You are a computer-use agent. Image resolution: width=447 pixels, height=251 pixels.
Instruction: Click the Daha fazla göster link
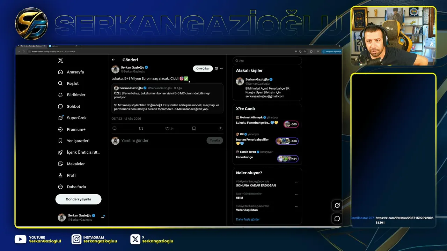(x=248, y=219)
